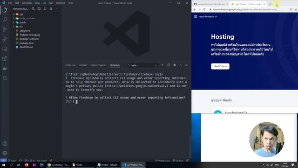
Task: Bookmark the Firebase Hosting page
Action: (x=296, y=9)
